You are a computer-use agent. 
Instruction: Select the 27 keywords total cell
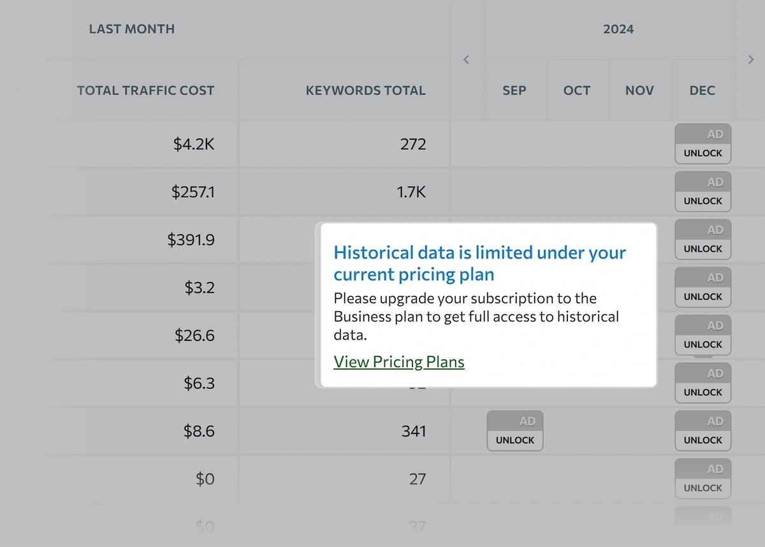point(418,479)
